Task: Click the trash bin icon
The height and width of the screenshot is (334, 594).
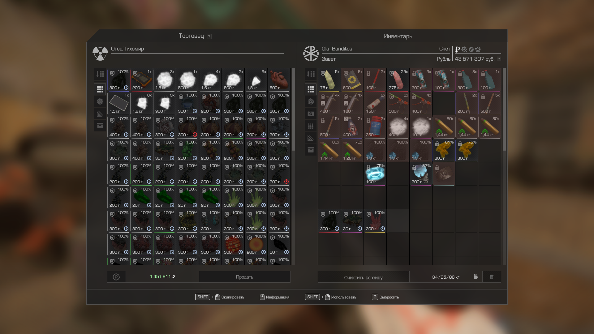Action: tap(491, 277)
